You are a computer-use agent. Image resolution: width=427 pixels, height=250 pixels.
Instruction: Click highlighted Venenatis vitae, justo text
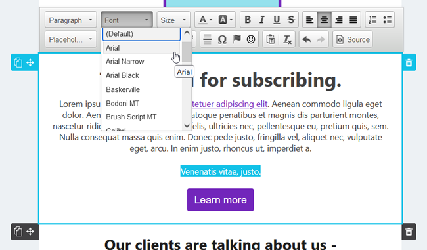221,171
